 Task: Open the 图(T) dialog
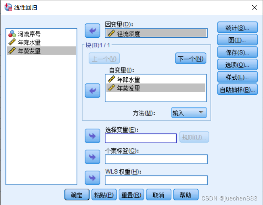[x=237, y=40]
